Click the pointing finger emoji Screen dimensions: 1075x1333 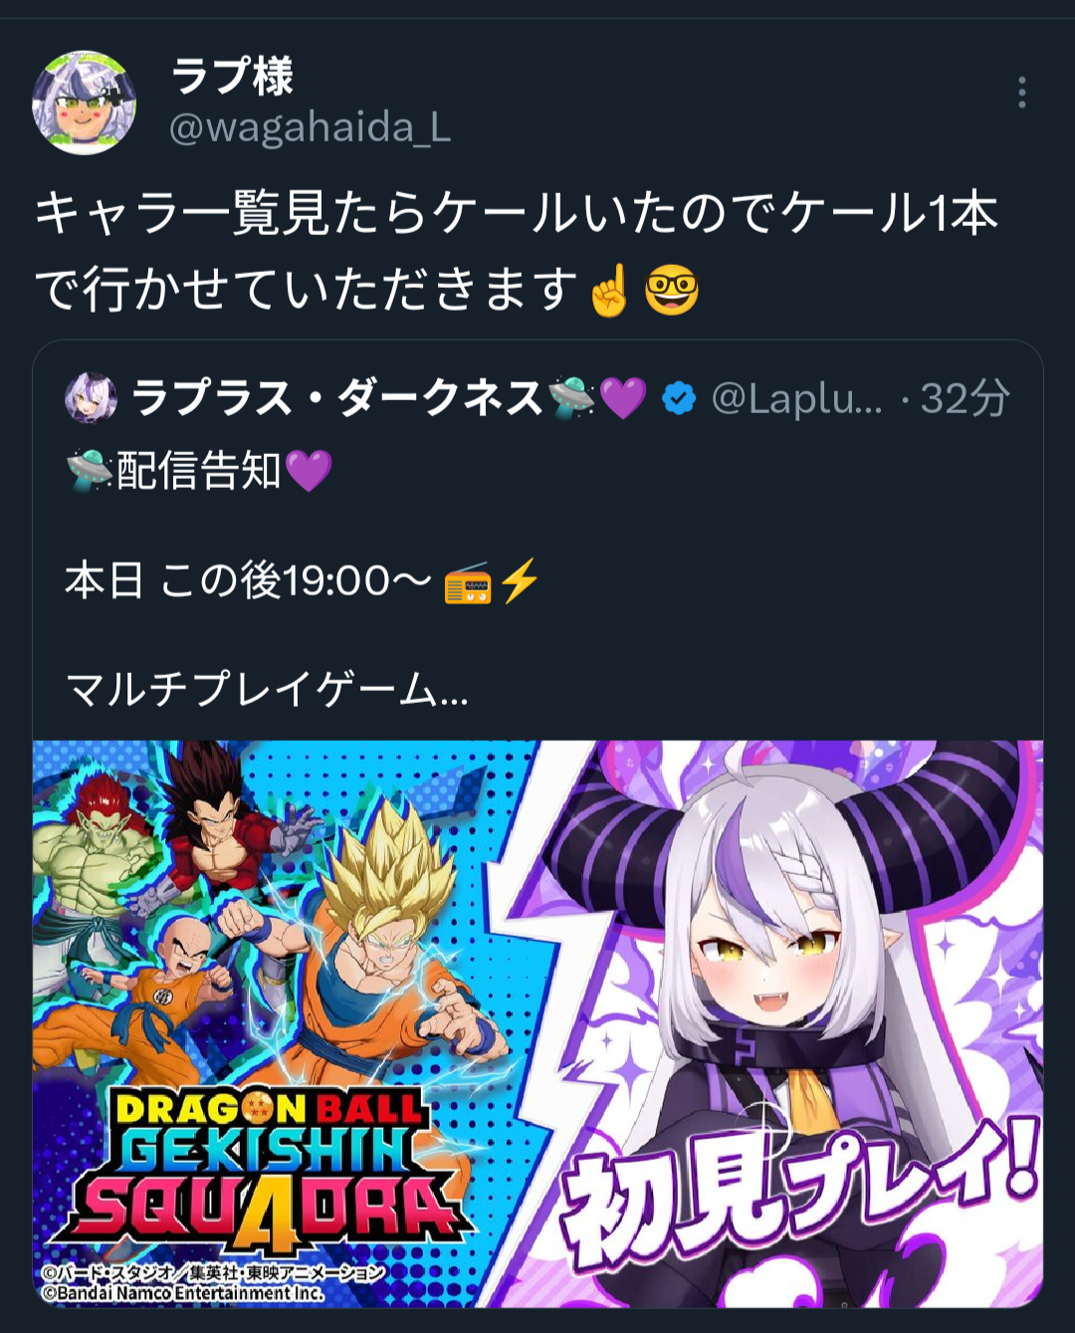coord(609,290)
